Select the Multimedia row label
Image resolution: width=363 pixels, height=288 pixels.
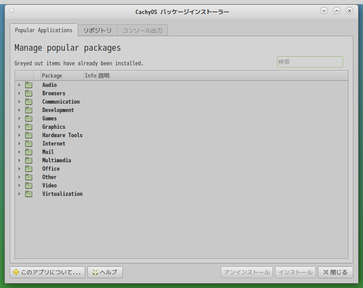[x=57, y=161]
